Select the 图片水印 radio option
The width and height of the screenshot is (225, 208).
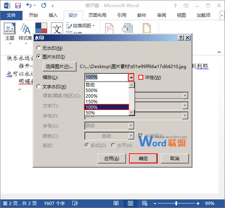(x=39, y=57)
